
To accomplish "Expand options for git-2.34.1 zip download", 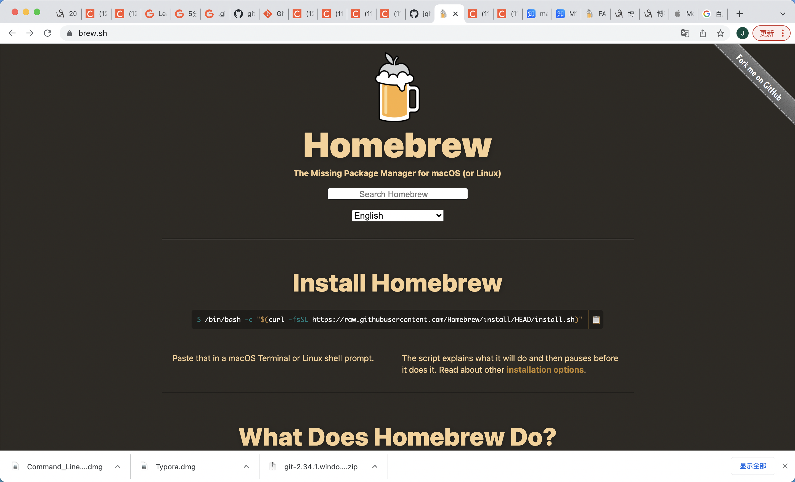I will click(375, 467).
